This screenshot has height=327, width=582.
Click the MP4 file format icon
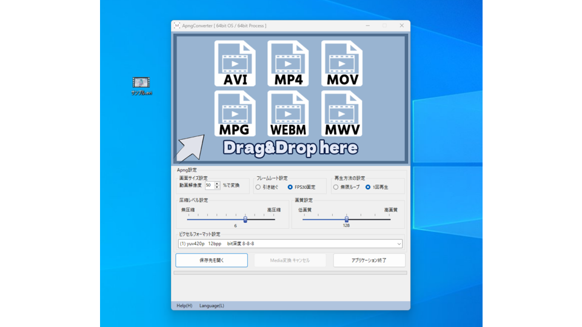[x=288, y=64]
